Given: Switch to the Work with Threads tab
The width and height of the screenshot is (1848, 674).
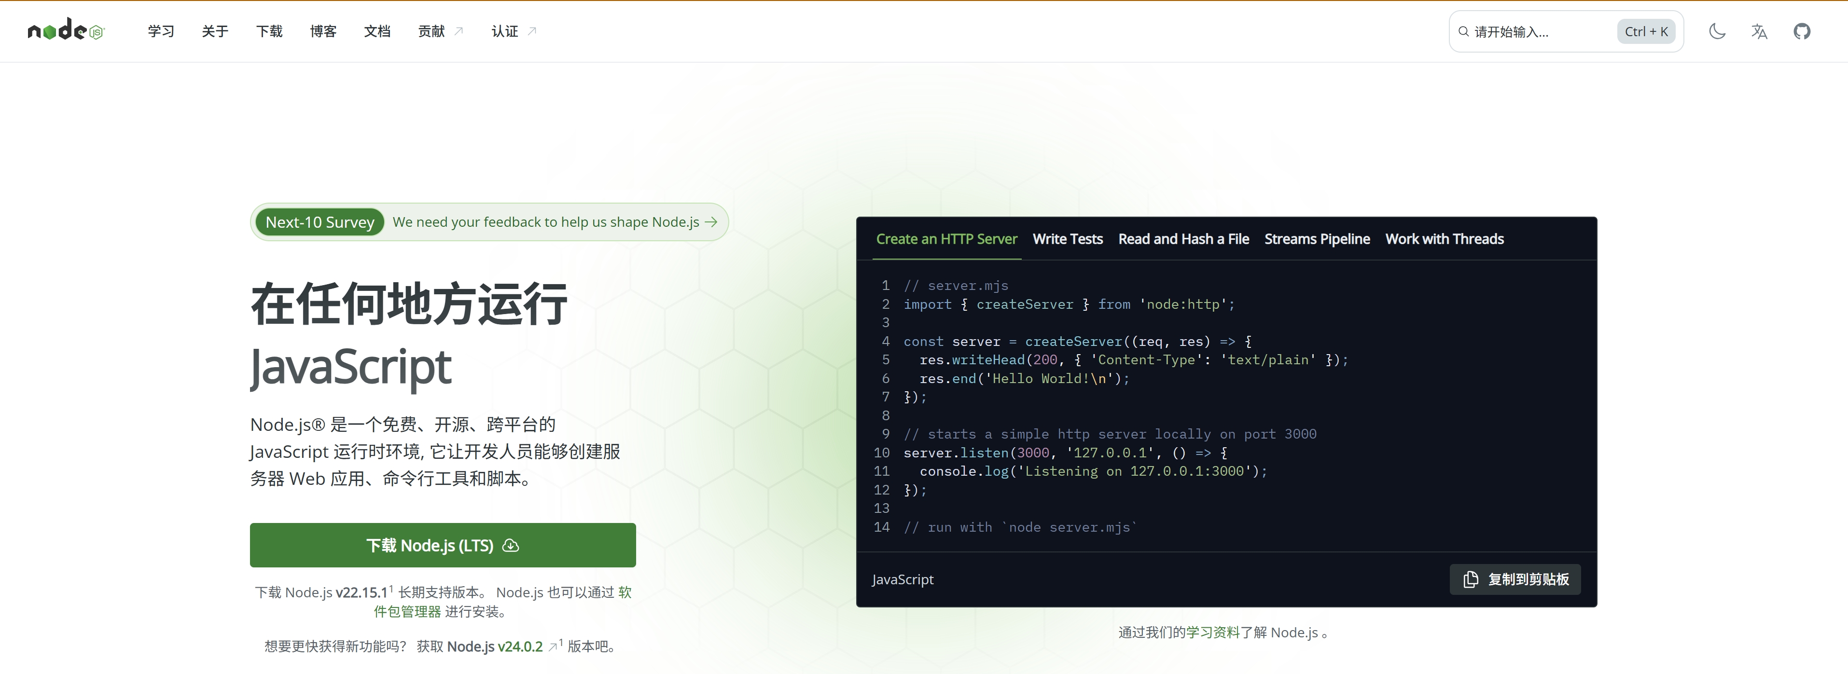Looking at the screenshot, I should pos(1445,239).
